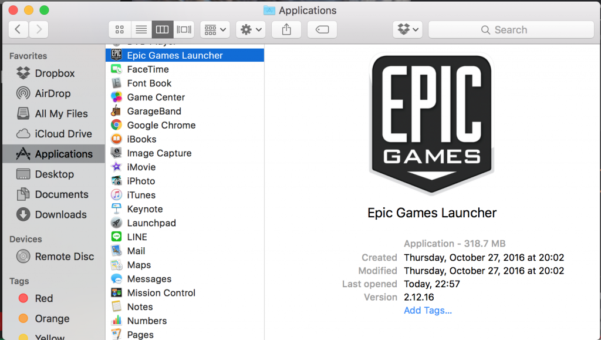
Task: Select the Game Center app icon
Action: [117, 97]
